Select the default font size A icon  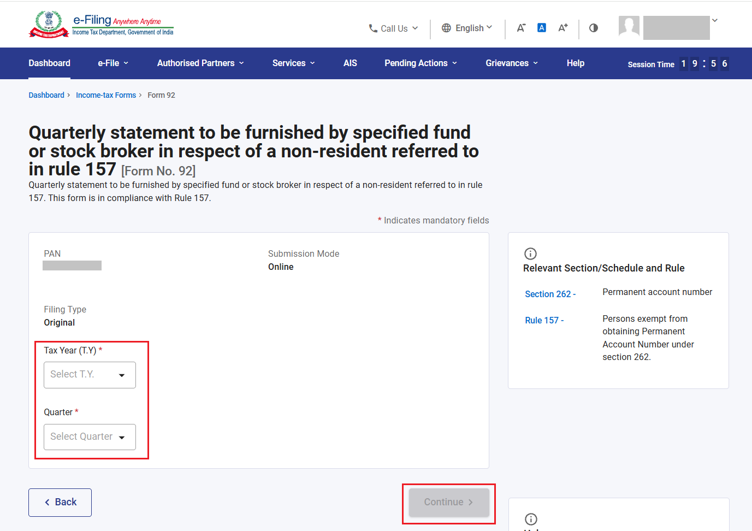[542, 28]
